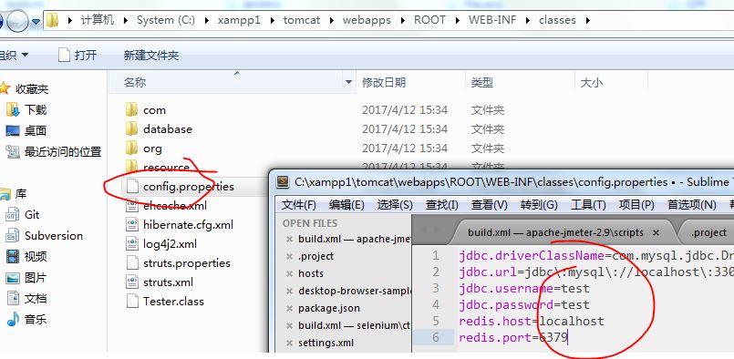Select the struts.xml file icon

pyautogui.click(x=132, y=282)
